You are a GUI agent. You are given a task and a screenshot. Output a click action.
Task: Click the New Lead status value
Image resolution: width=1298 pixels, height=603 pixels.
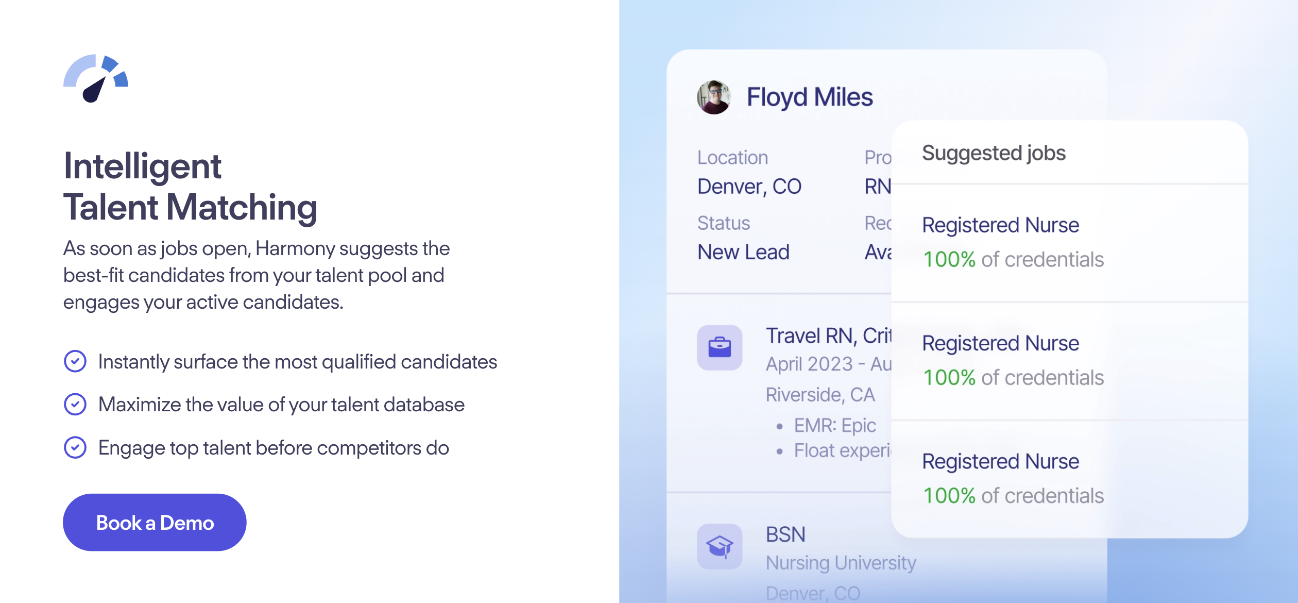743,252
